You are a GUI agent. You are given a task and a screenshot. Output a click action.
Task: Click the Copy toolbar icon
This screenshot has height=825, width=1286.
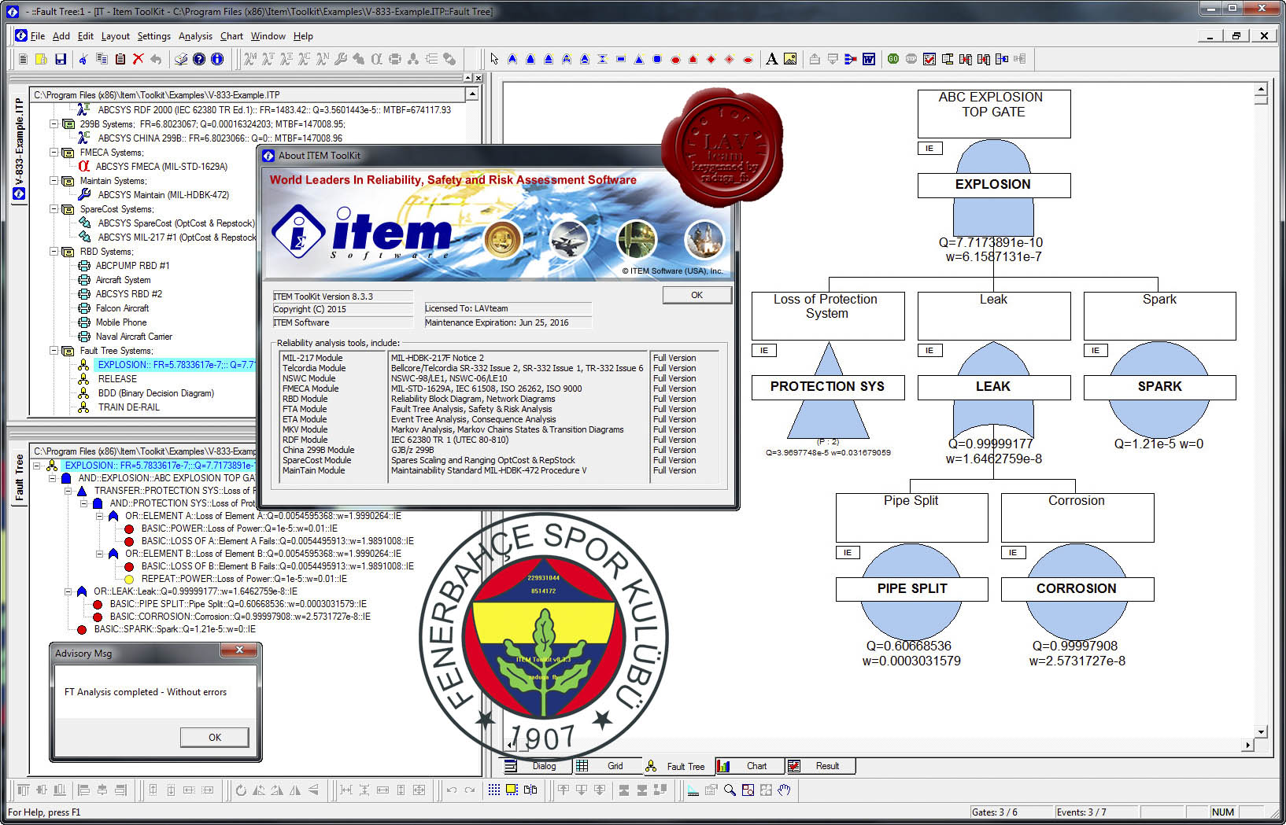(x=102, y=59)
